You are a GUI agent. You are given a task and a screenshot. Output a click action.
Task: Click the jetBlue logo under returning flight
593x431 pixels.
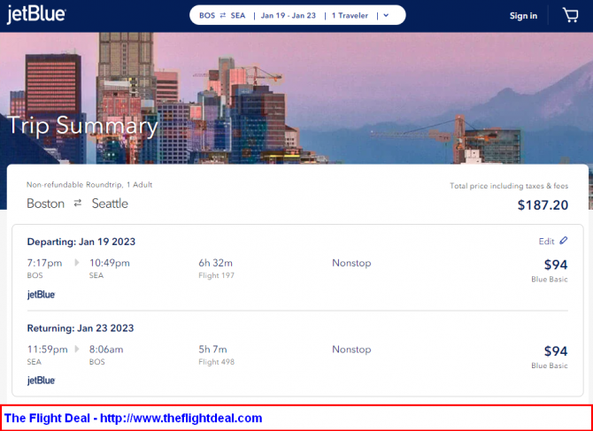[42, 381]
